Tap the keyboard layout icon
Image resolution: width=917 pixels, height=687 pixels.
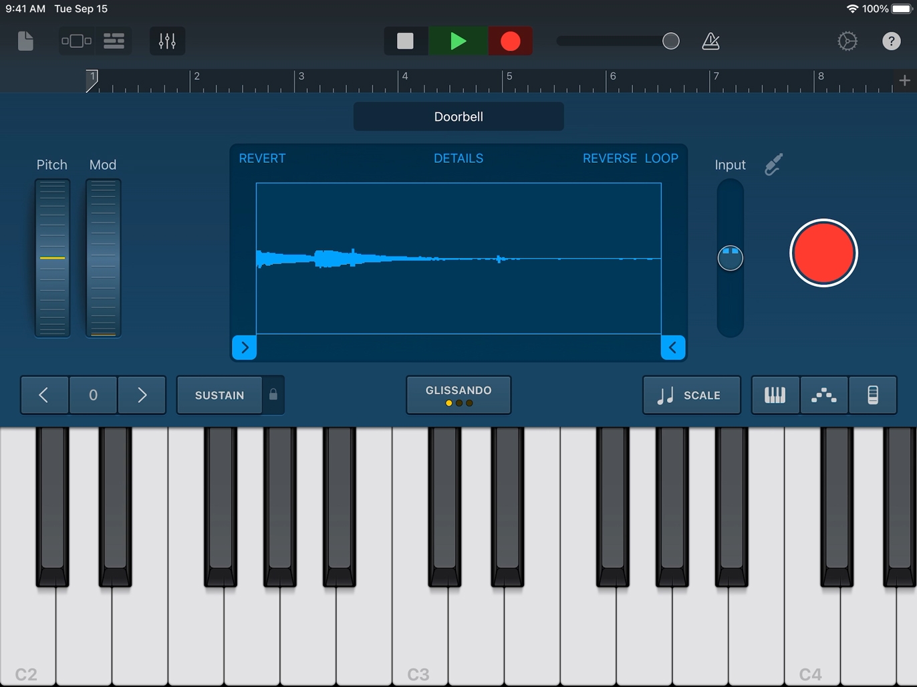pyautogui.click(x=775, y=395)
